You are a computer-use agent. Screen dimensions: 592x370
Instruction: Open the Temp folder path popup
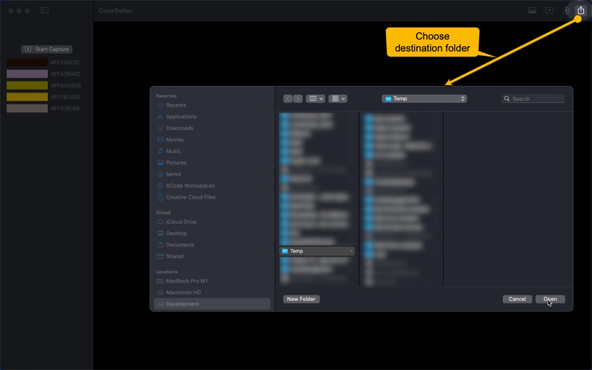pyautogui.click(x=424, y=98)
